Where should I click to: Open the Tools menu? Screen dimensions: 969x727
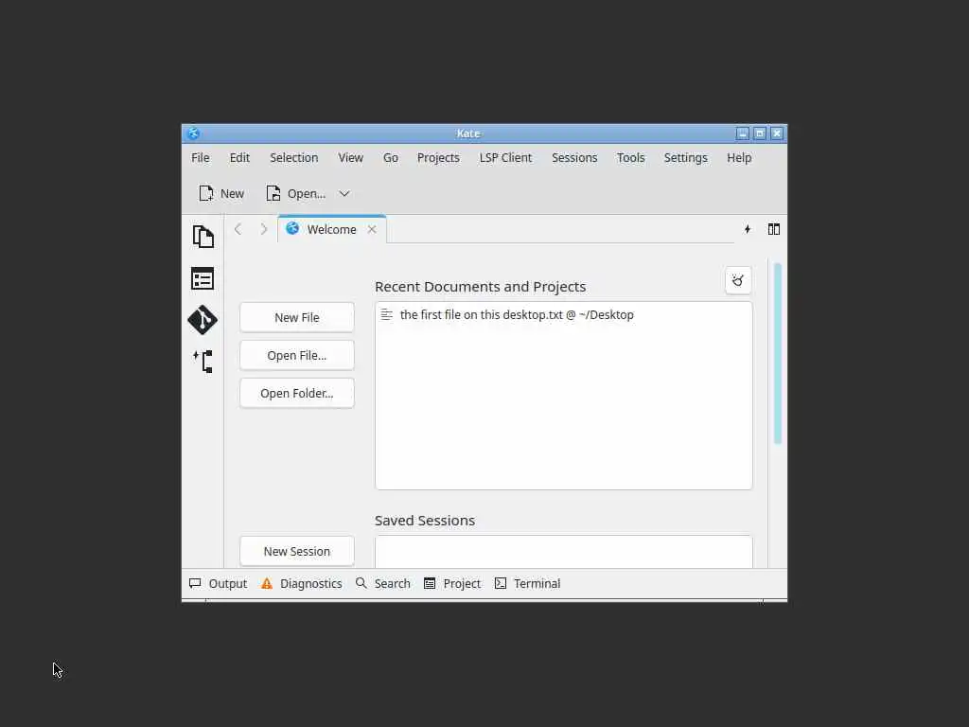point(630,158)
